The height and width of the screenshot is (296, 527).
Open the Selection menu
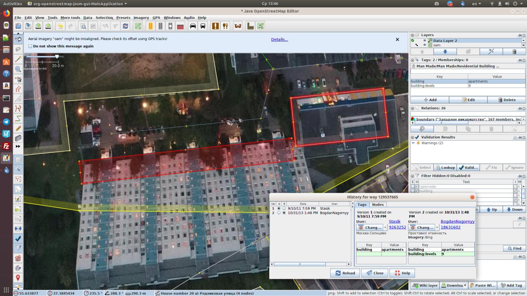pos(104,18)
